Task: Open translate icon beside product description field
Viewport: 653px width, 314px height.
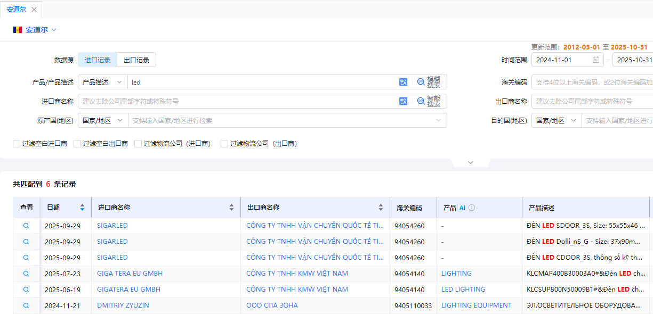Action: tap(403, 82)
